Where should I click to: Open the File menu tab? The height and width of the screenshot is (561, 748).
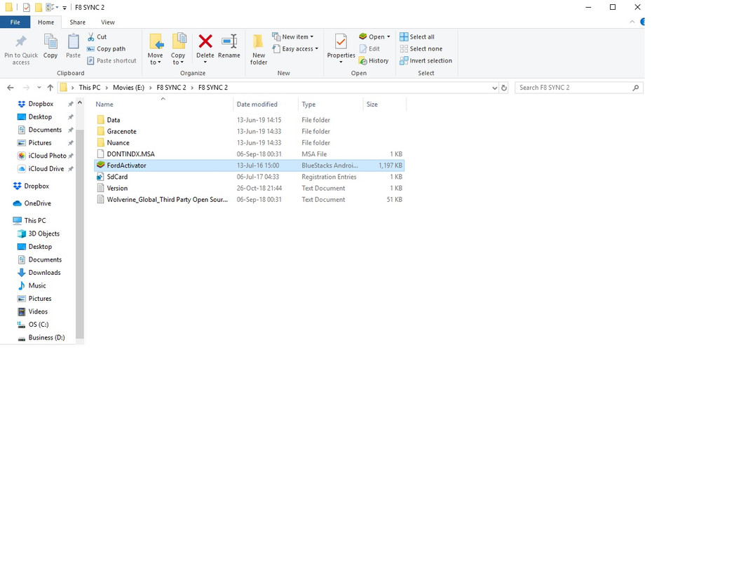(15, 22)
